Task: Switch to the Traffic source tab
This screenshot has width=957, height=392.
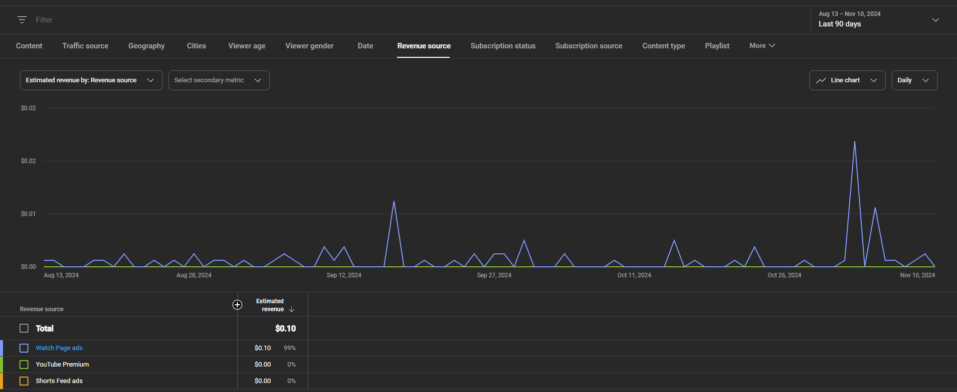Action: [85, 46]
